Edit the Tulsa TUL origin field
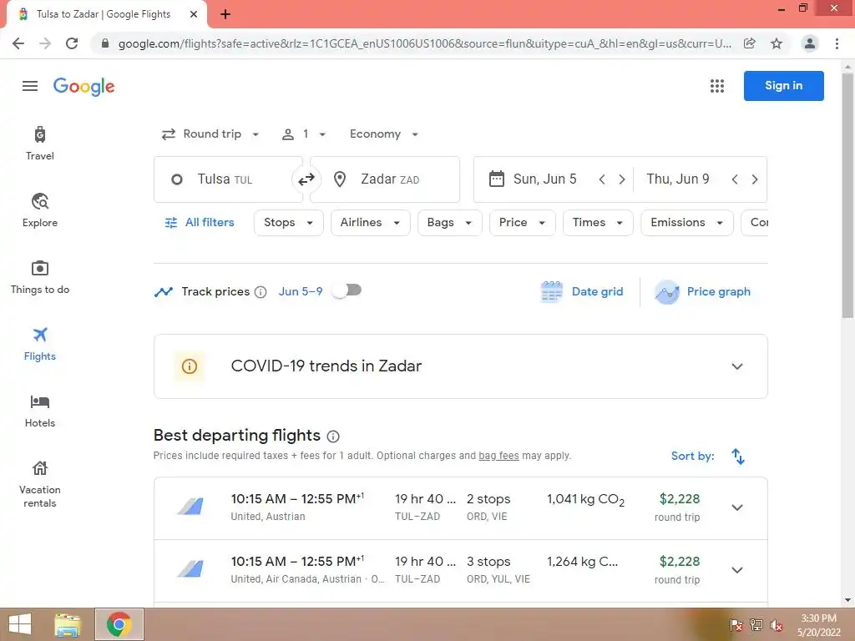 (x=228, y=179)
